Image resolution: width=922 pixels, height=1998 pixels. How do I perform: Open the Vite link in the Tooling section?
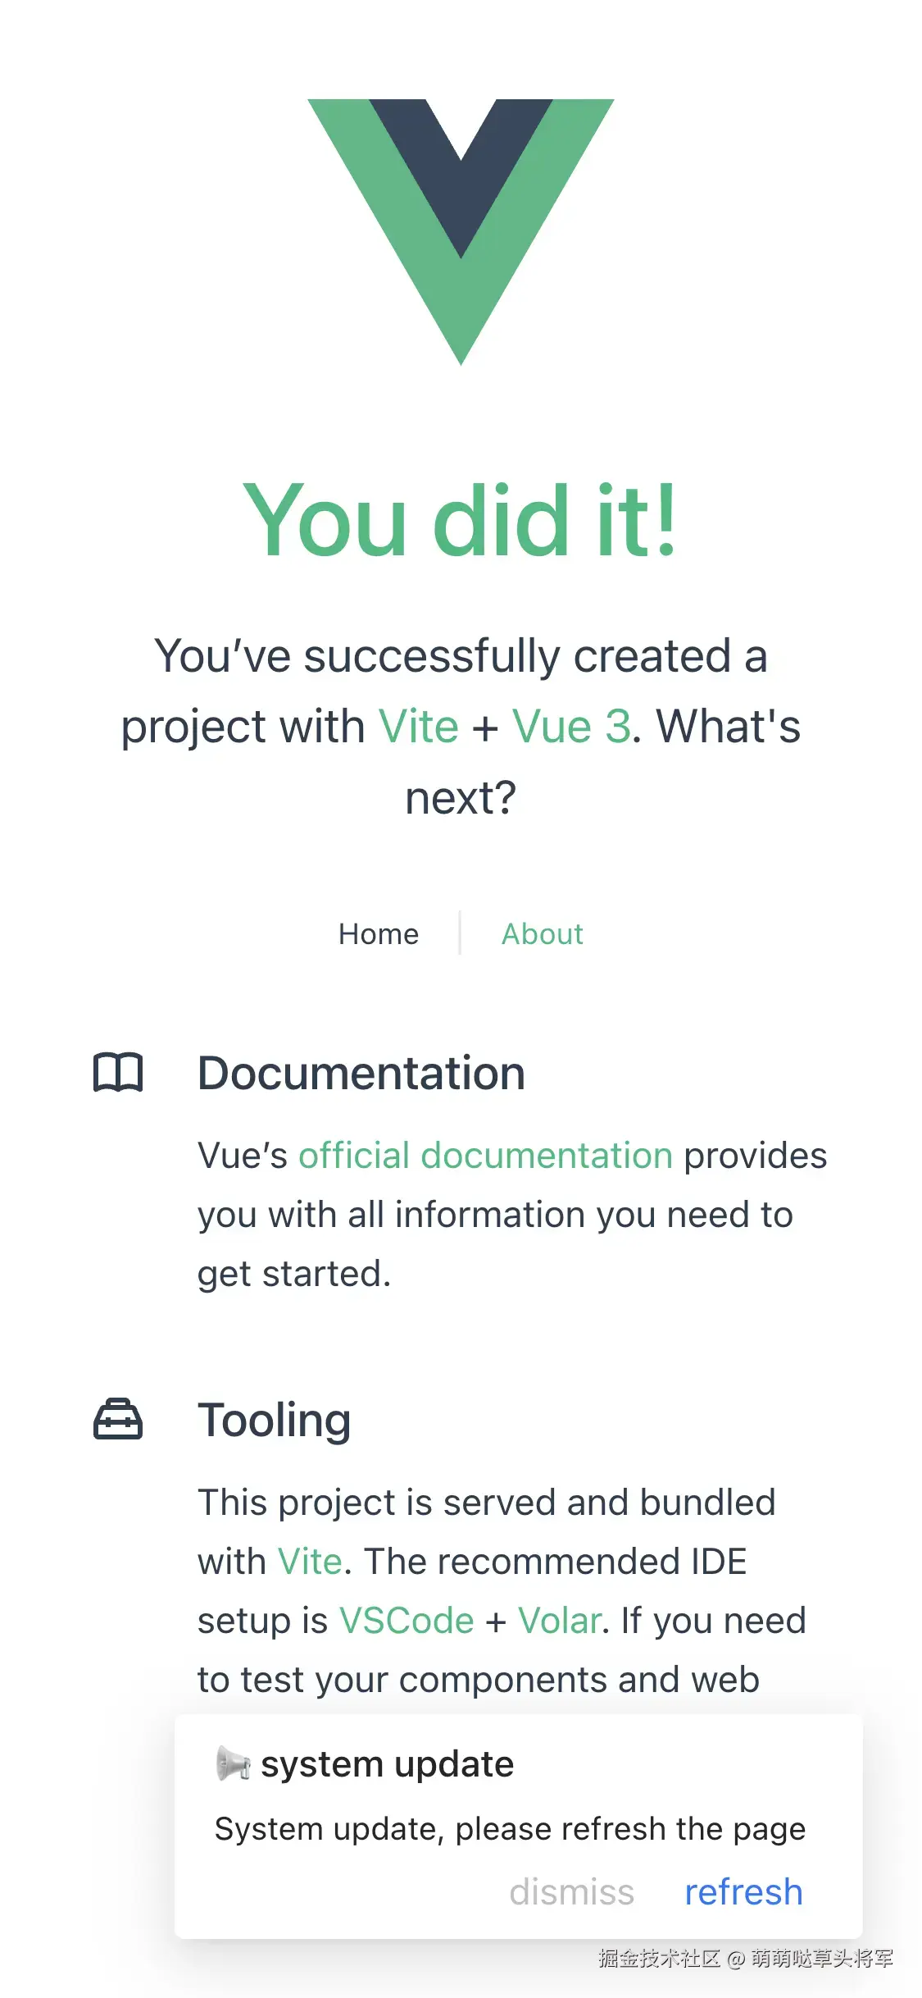(x=309, y=1562)
